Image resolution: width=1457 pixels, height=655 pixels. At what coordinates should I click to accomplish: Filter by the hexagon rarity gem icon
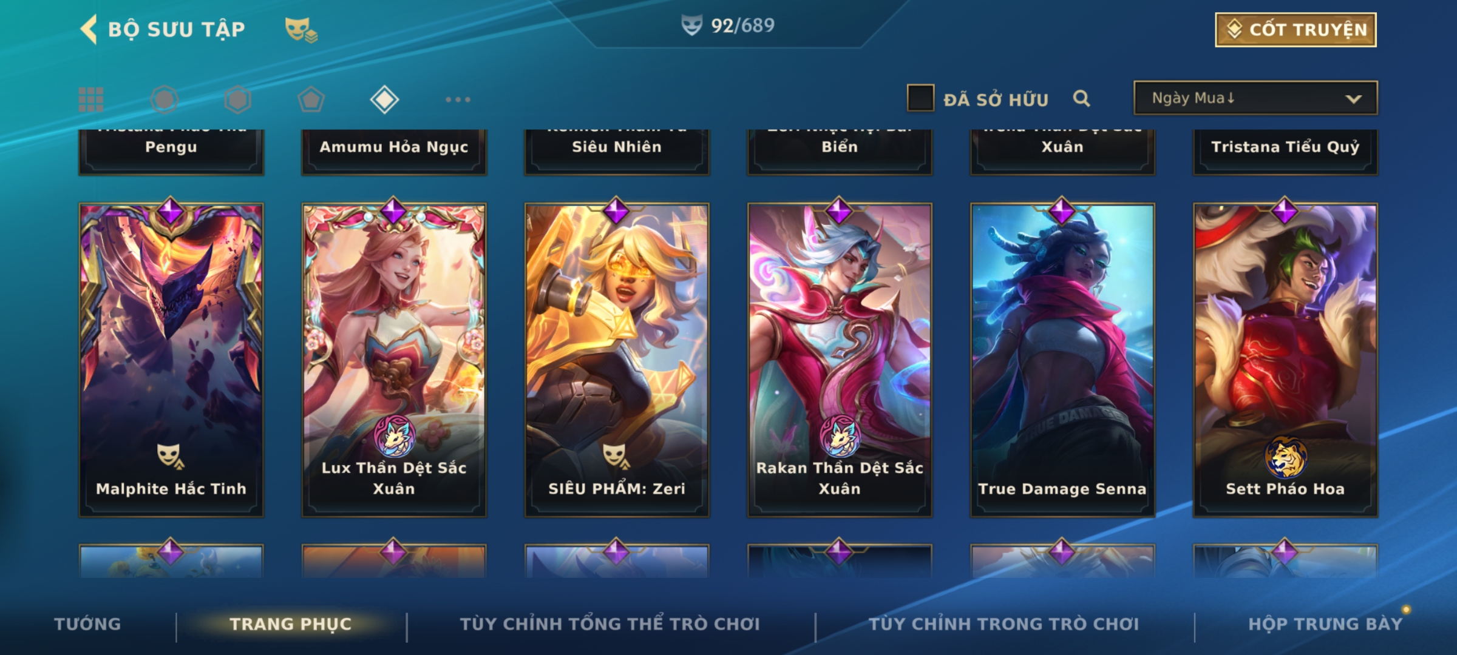click(x=237, y=99)
